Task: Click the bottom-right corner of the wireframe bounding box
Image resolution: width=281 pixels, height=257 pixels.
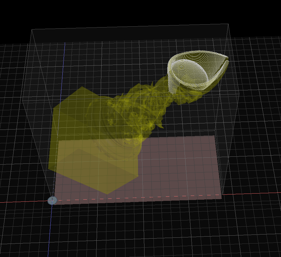Action: 223,194
